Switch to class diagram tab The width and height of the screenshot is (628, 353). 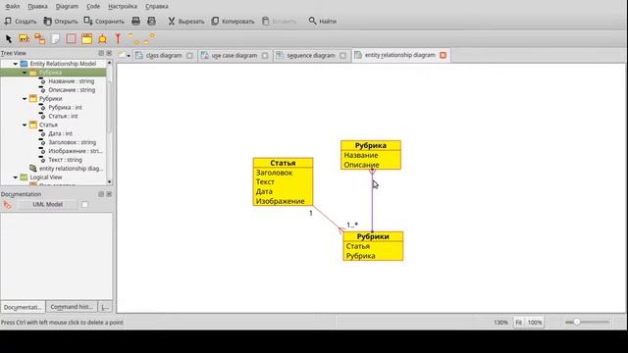pyautogui.click(x=164, y=56)
